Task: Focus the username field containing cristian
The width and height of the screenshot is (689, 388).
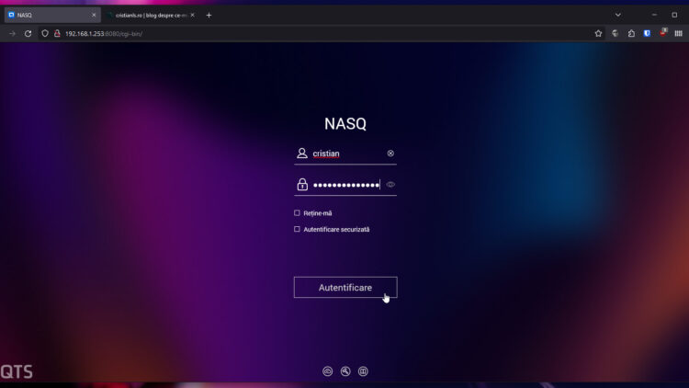Action: [347, 154]
